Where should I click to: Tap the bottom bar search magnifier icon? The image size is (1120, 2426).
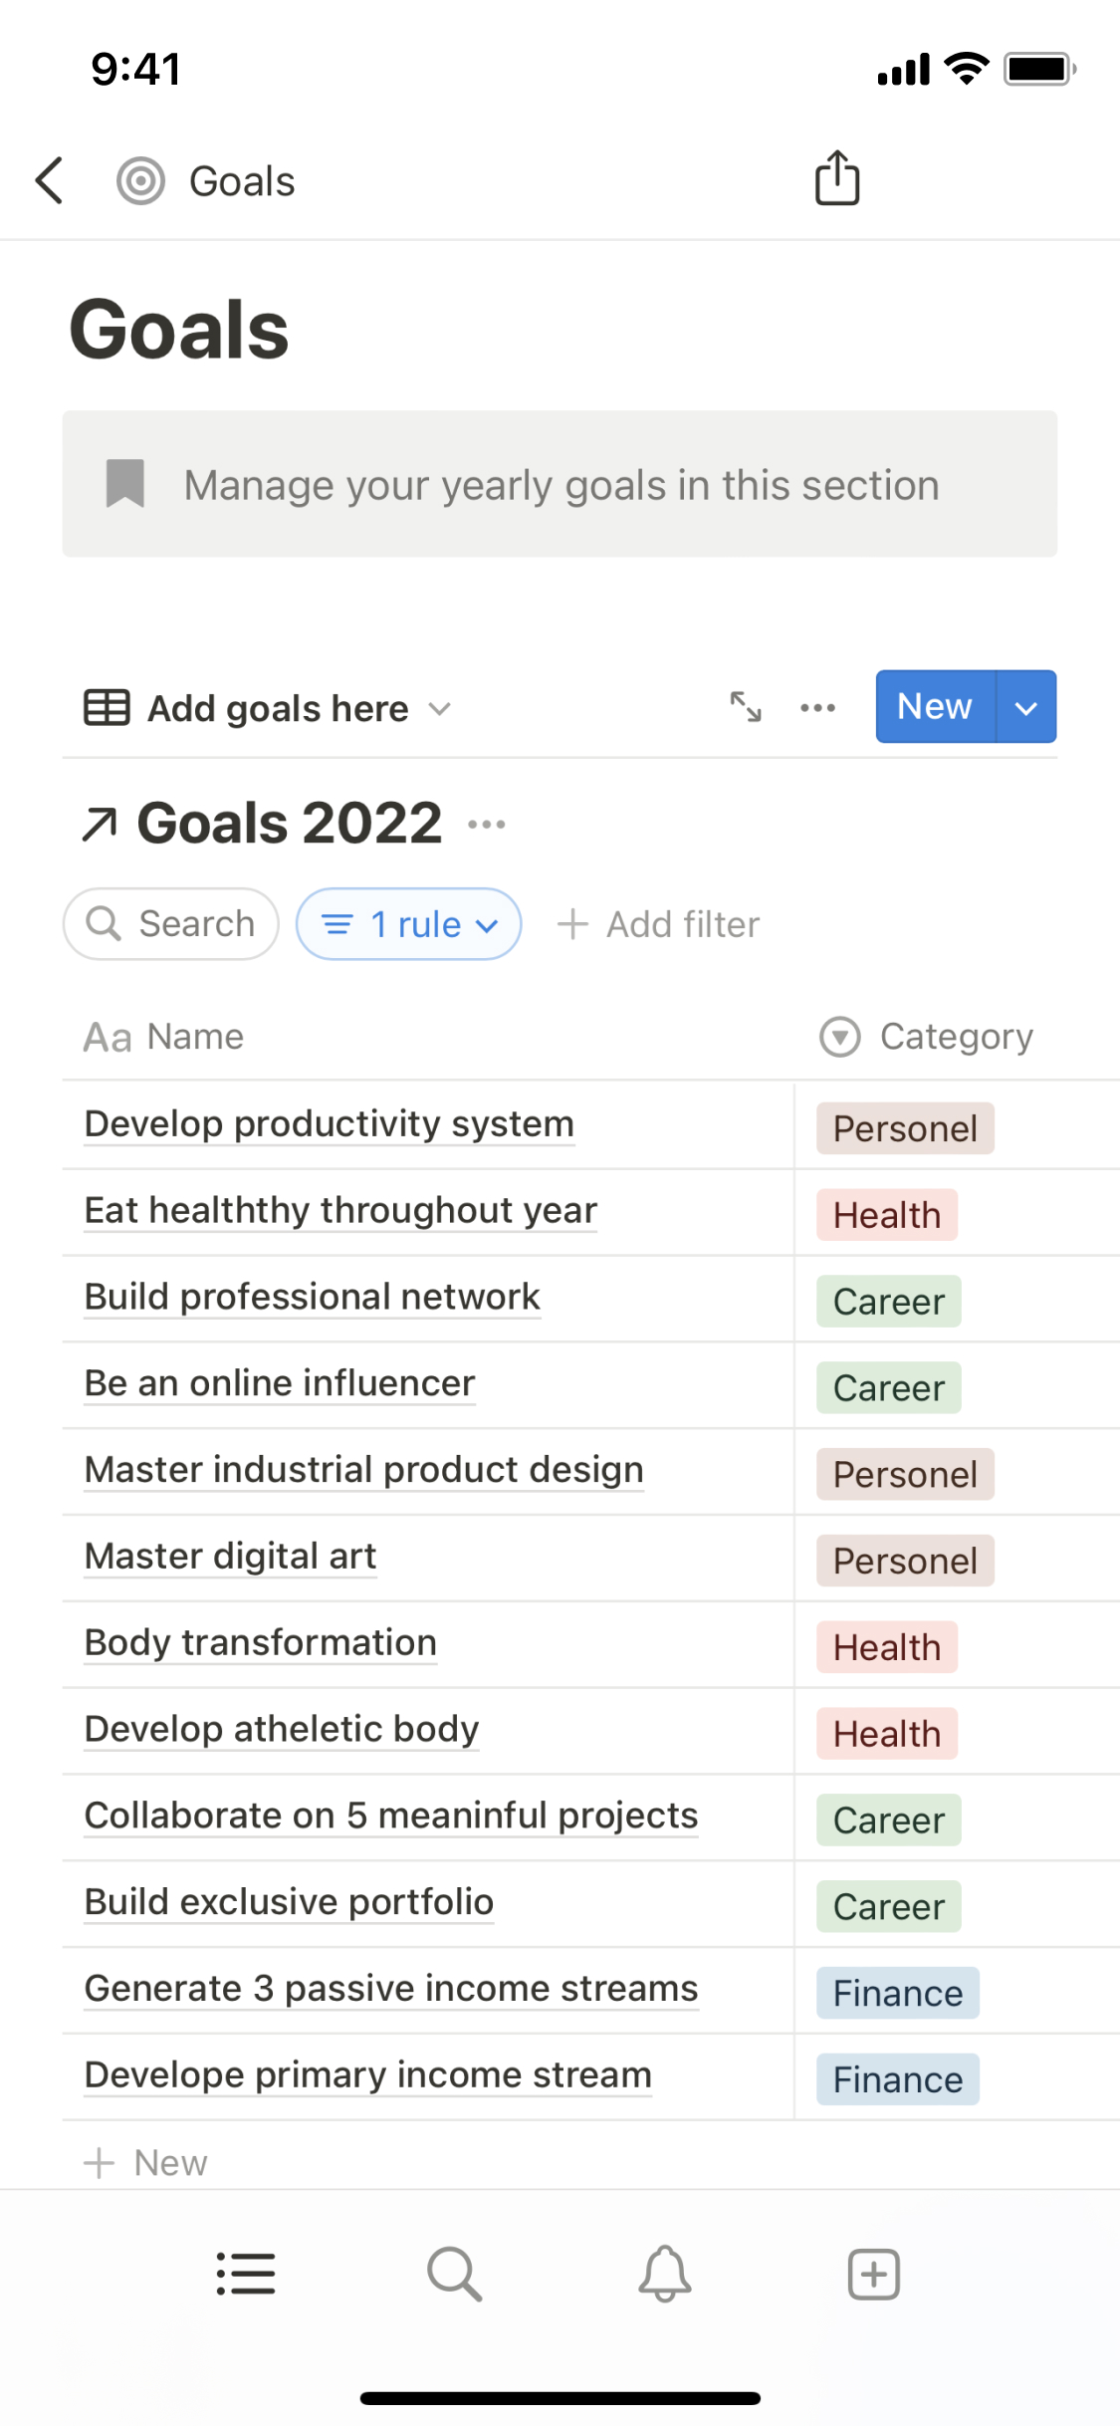coord(454,2274)
